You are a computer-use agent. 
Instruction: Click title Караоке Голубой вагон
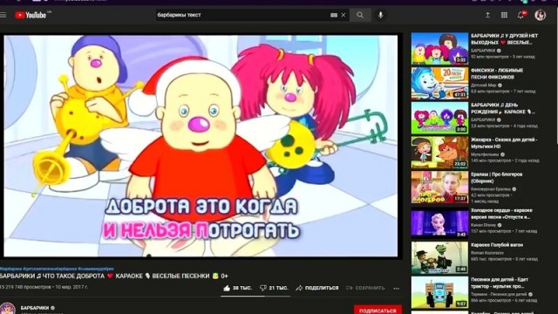[497, 245]
